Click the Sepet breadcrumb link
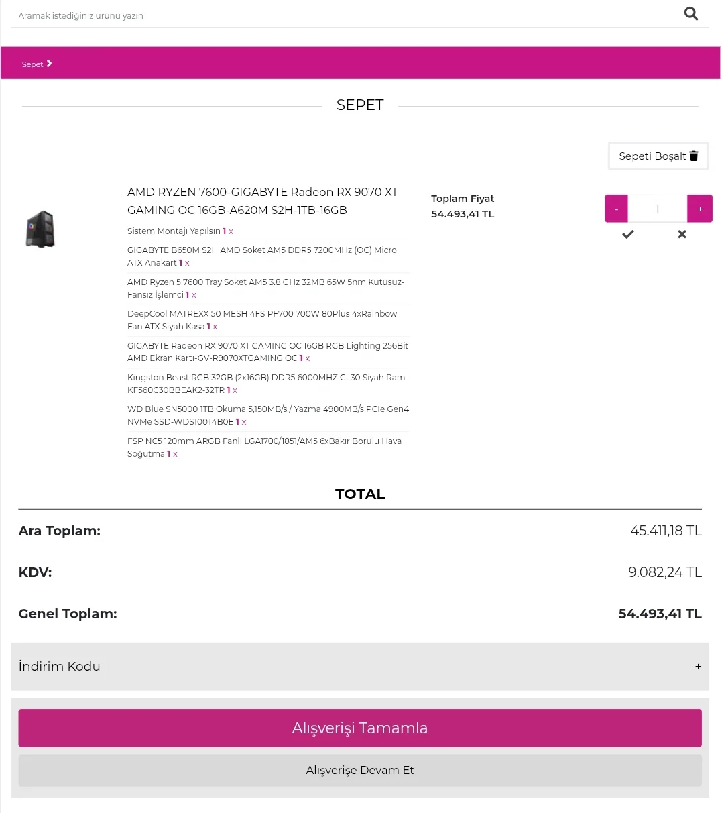 (x=33, y=64)
